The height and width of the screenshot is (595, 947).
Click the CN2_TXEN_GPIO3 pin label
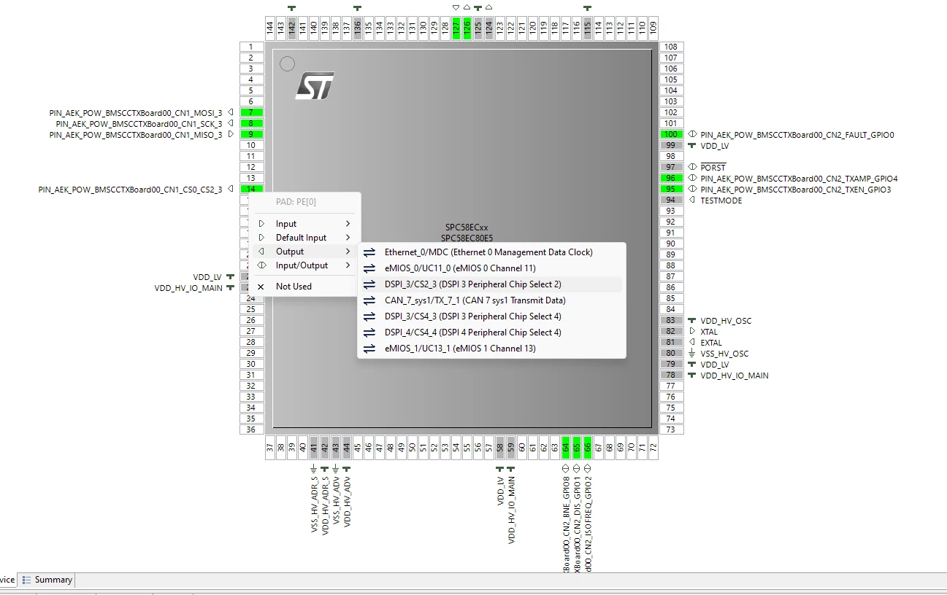796,190
